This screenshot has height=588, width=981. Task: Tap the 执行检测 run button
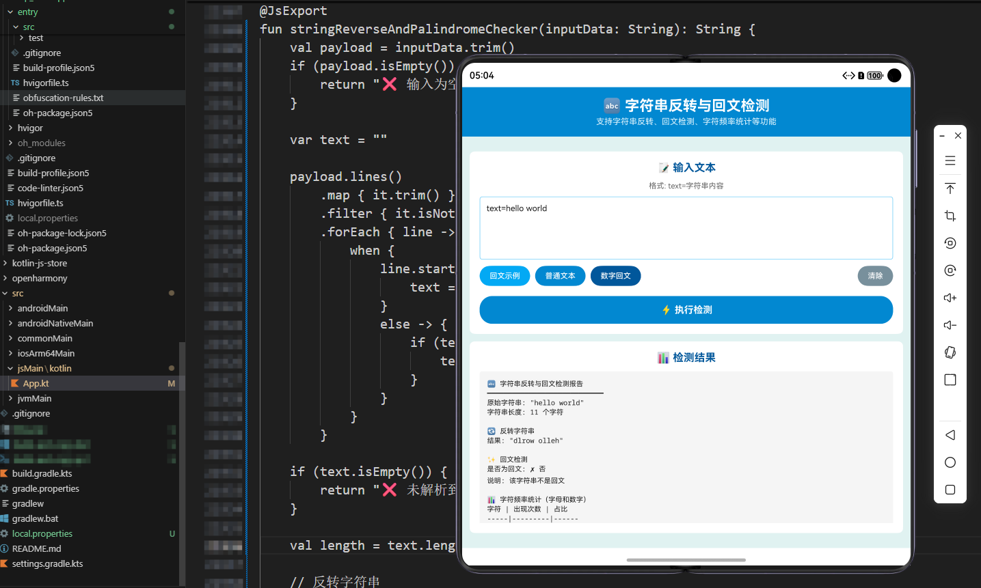point(686,310)
